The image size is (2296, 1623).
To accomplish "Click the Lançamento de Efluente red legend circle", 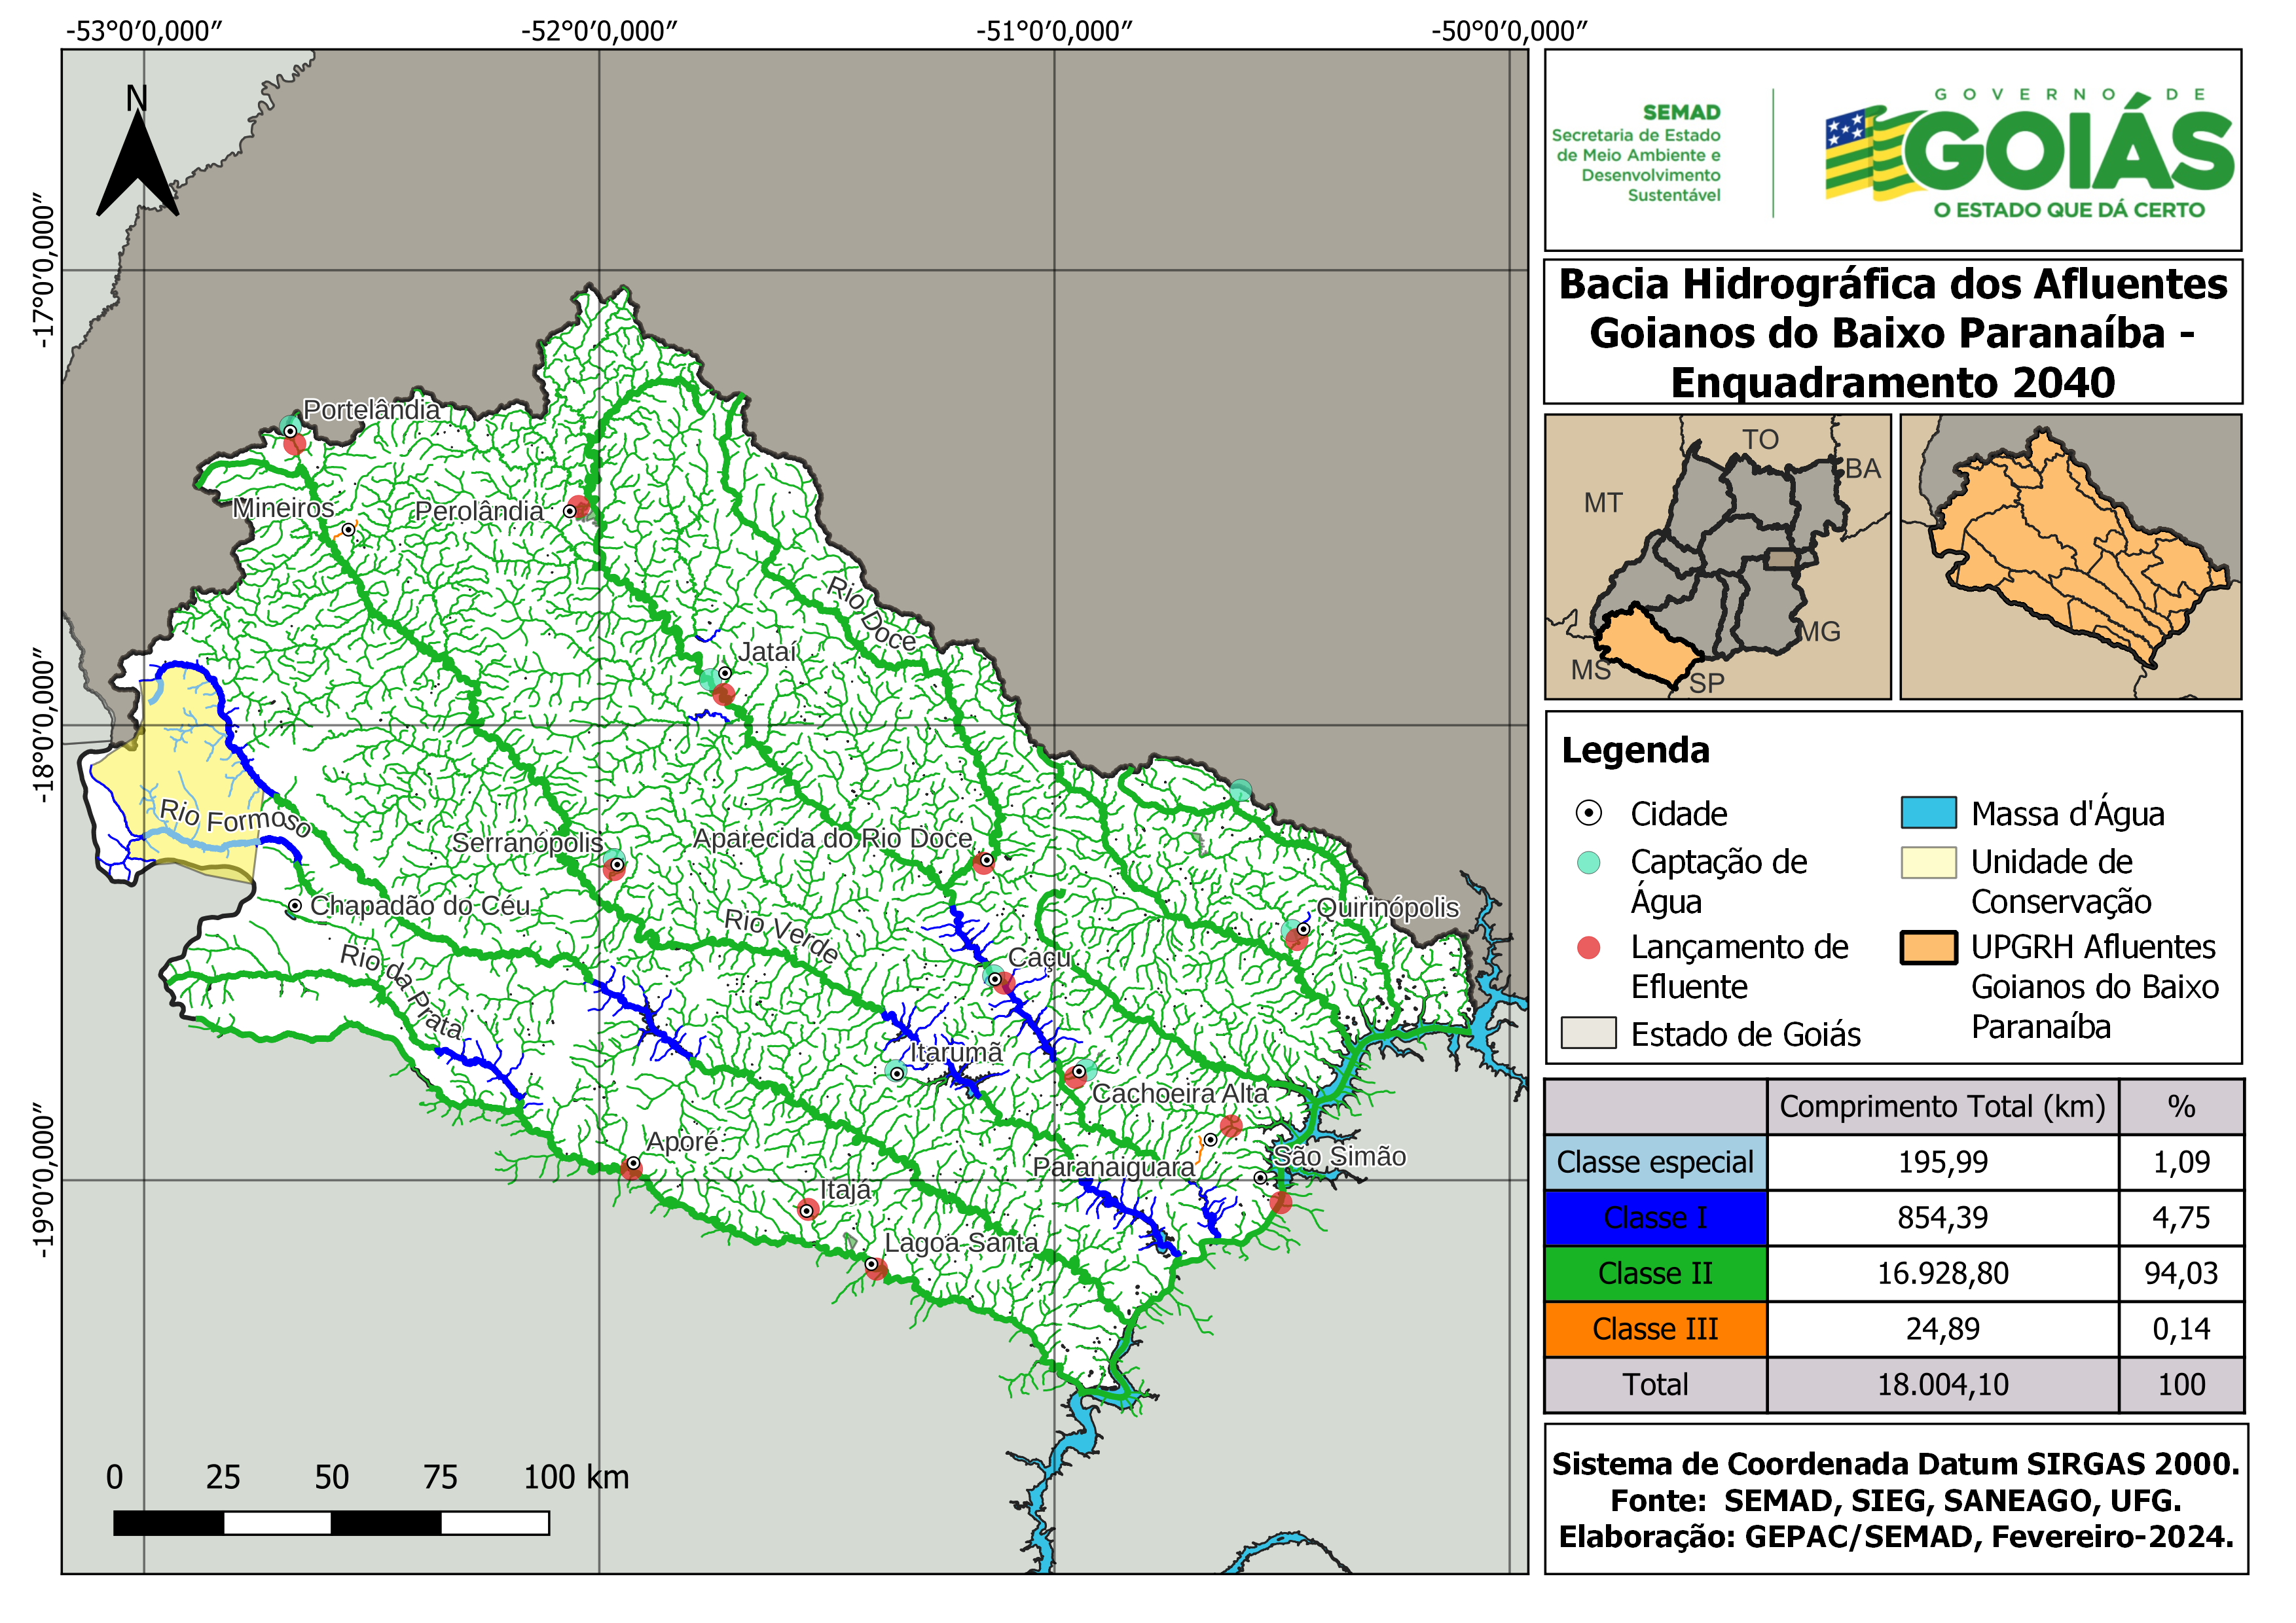I will pyautogui.click(x=1588, y=948).
